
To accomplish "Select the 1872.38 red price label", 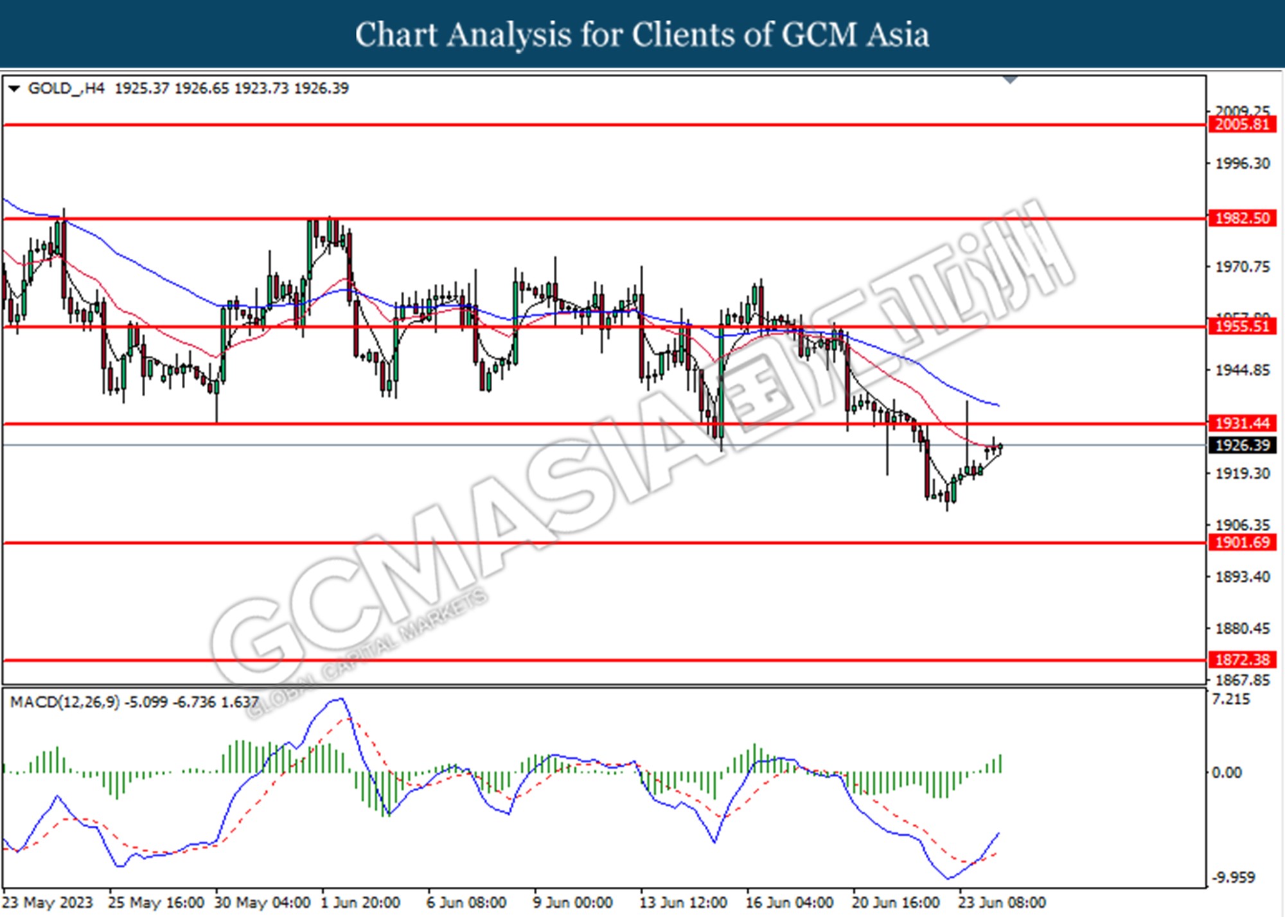I will point(1242,659).
